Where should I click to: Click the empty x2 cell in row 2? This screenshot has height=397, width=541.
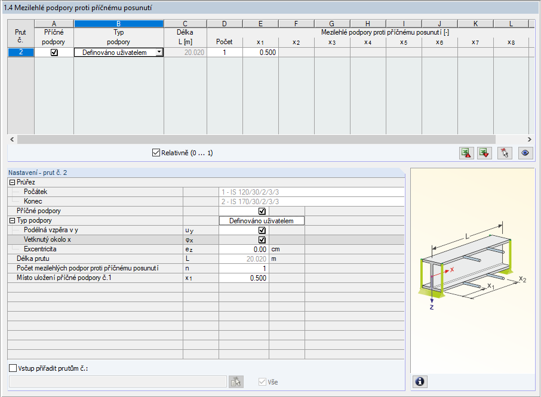(x=296, y=53)
